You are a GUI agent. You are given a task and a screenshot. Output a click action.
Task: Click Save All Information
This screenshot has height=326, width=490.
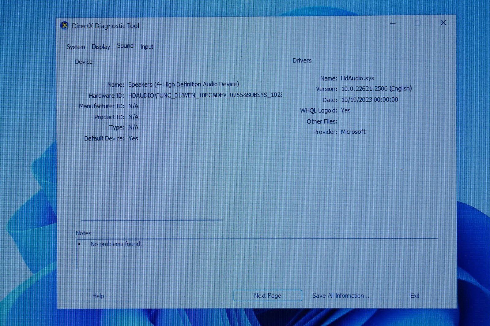pyautogui.click(x=340, y=295)
